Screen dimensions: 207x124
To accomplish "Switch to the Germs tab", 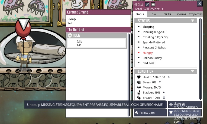I will click(x=182, y=14).
